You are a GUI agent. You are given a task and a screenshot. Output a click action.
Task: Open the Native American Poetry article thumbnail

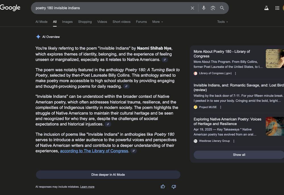click(275, 126)
